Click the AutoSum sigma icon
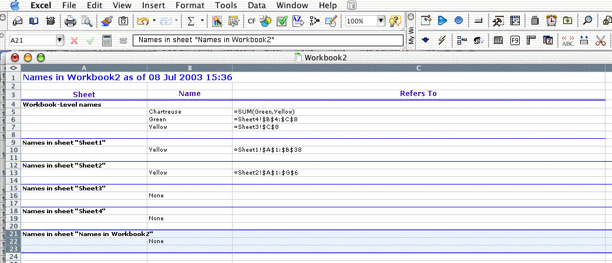The image size is (612, 263). click(x=191, y=21)
